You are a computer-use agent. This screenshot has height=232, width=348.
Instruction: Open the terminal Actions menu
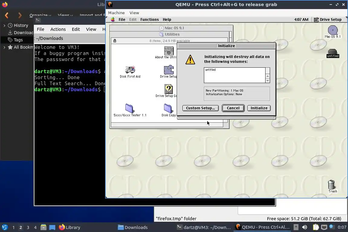pyautogui.click(x=58, y=29)
